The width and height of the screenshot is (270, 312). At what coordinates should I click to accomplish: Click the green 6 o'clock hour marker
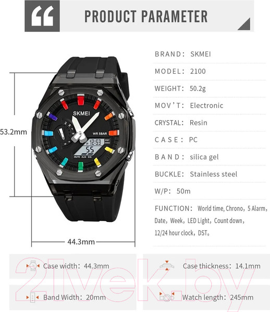(x=80, y=166)
